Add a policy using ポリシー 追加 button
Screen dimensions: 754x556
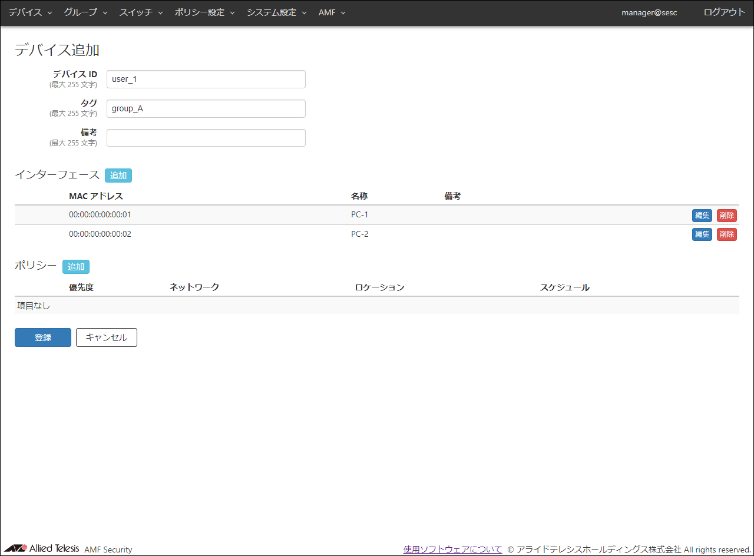76,266
